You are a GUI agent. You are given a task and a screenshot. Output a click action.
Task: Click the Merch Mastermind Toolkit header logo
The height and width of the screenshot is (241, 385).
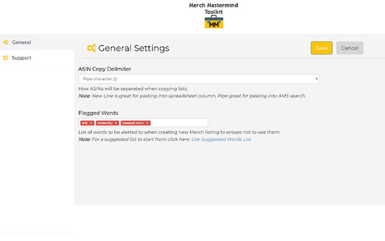click(x=214, y=15)
